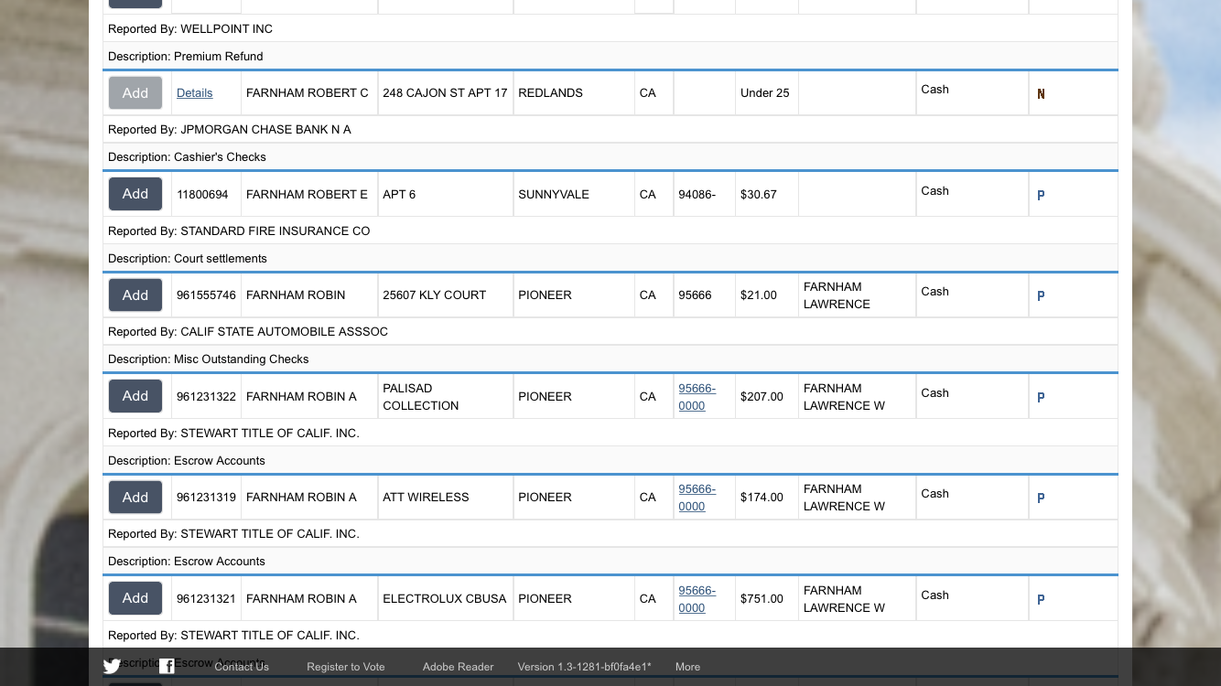Select property ID 961231322
Viewport: 1221px width, 686px height.
tap(206, 397)
